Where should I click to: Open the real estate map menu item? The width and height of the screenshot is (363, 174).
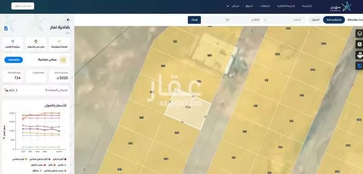point(286,6)
